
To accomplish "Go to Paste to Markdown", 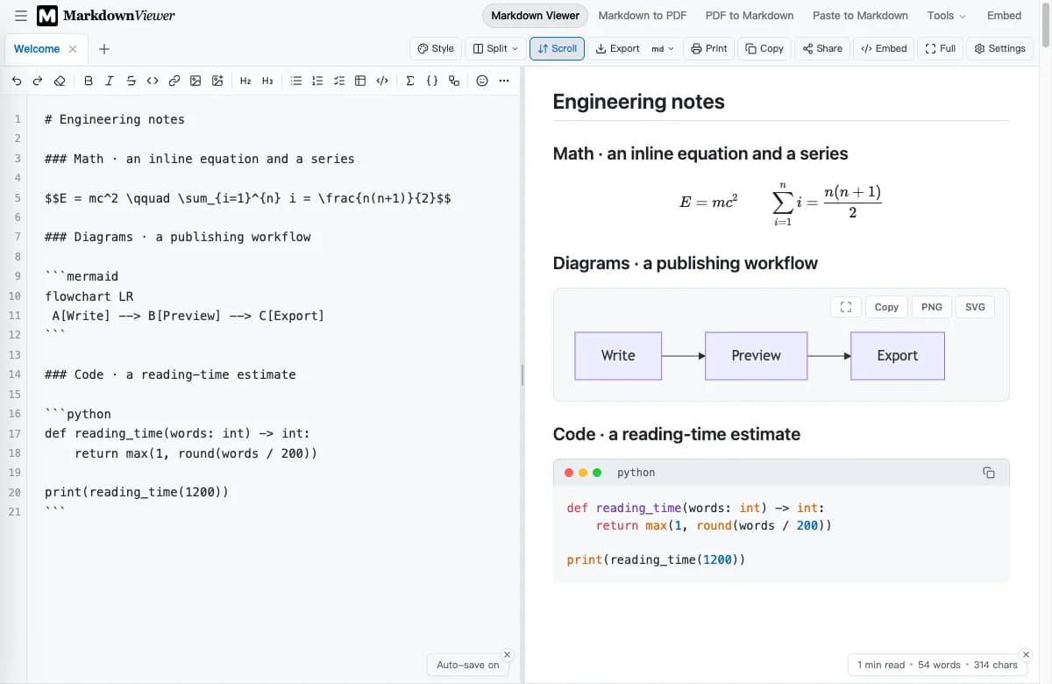I will (860, 16).
